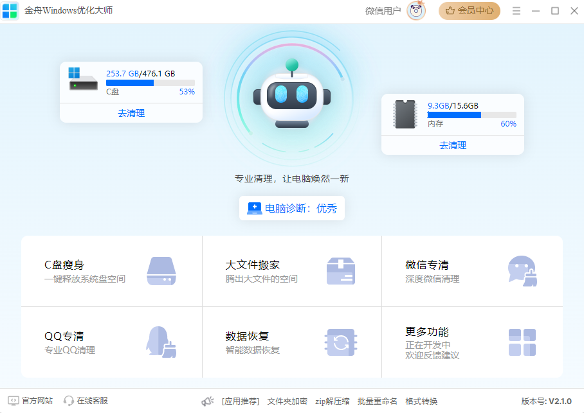The image size is (584, 413).
Task: Click the 更多功能 grid icon
Action: pyautogui.click(x=522, y=342)
